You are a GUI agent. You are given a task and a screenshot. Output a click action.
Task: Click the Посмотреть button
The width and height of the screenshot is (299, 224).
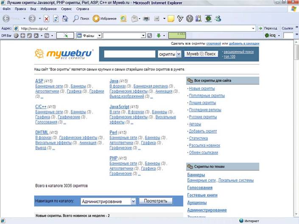[x=156, y=201]
